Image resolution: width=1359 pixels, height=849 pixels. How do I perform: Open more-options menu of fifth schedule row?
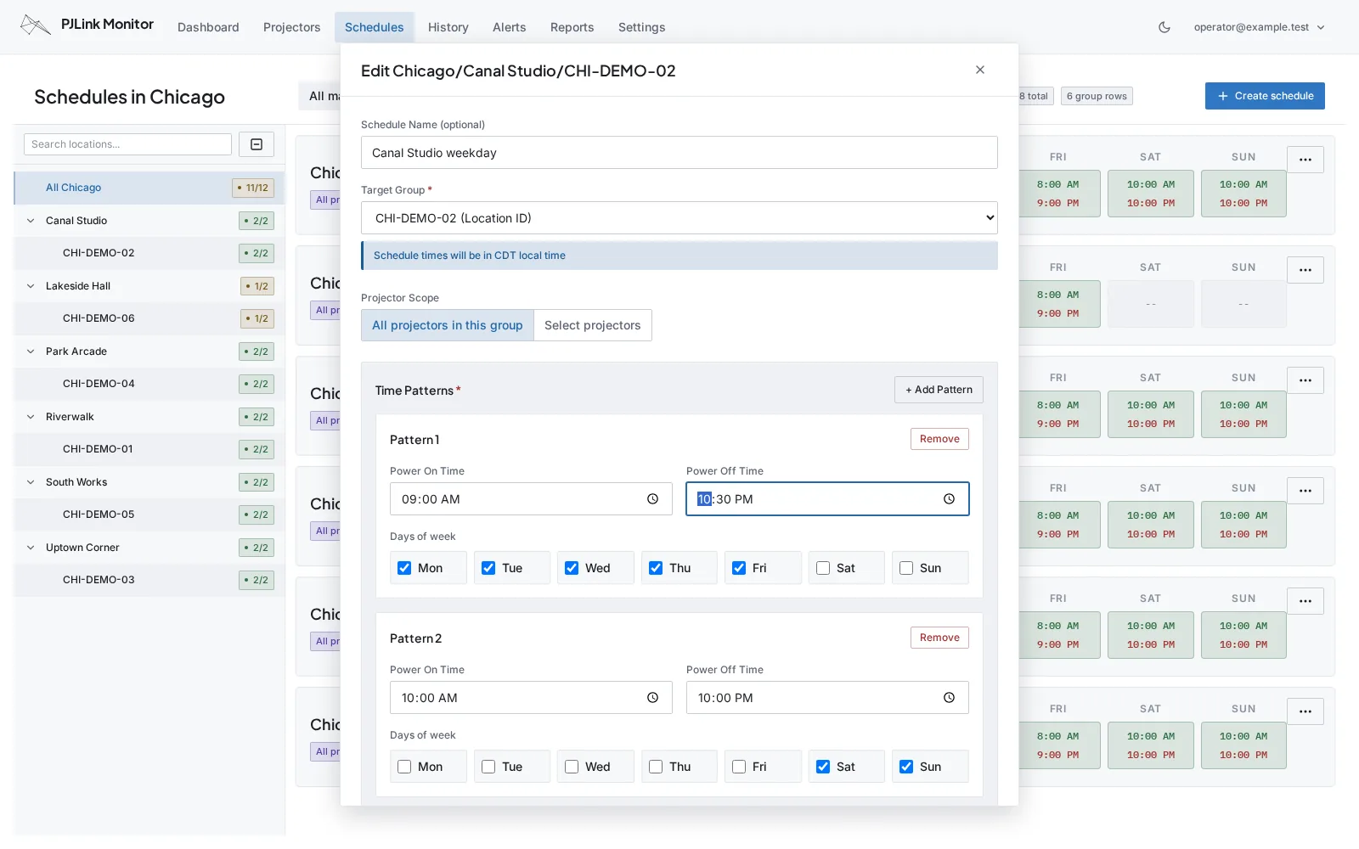click(1305, 601)
